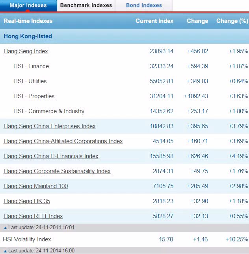Click HK 35 value 2818.23
Screen dimensions: 249x254
163,201
